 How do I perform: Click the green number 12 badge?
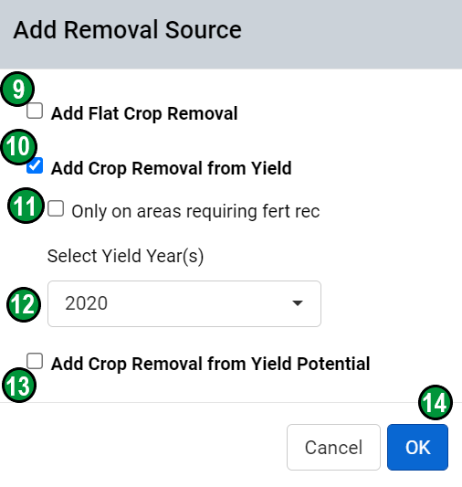pos(24,304)
